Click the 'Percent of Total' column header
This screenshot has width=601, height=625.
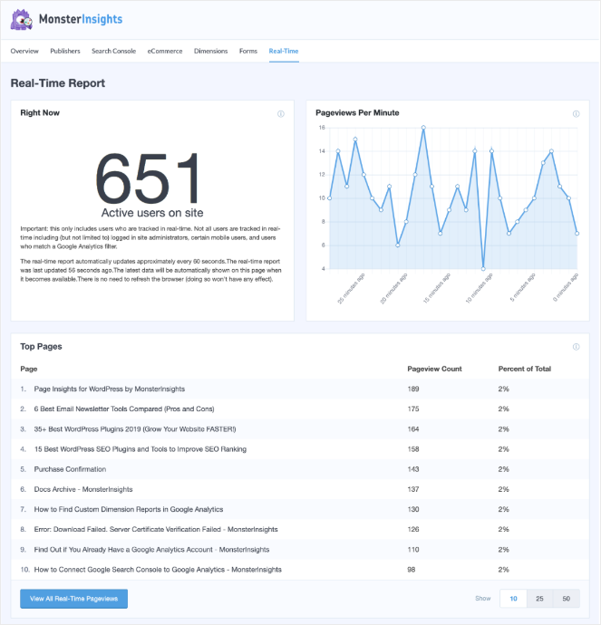pos(525,369)
